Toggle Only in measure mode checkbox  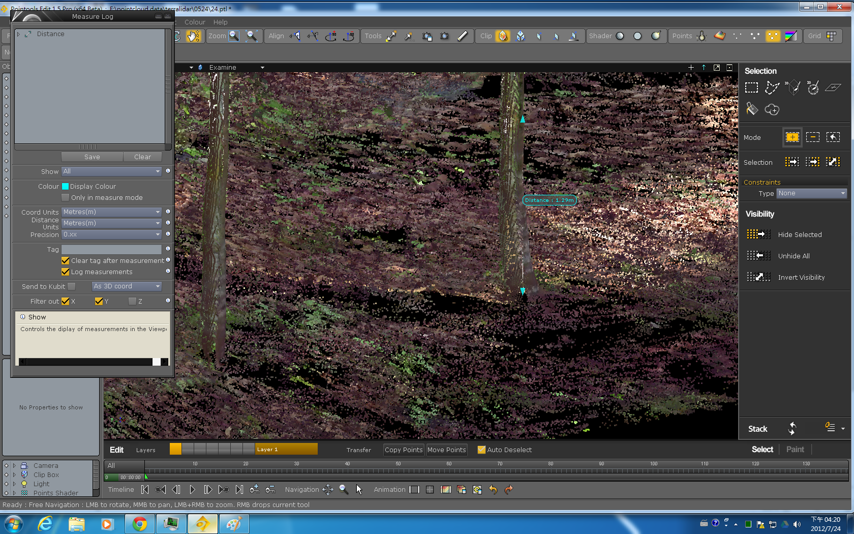65,197
